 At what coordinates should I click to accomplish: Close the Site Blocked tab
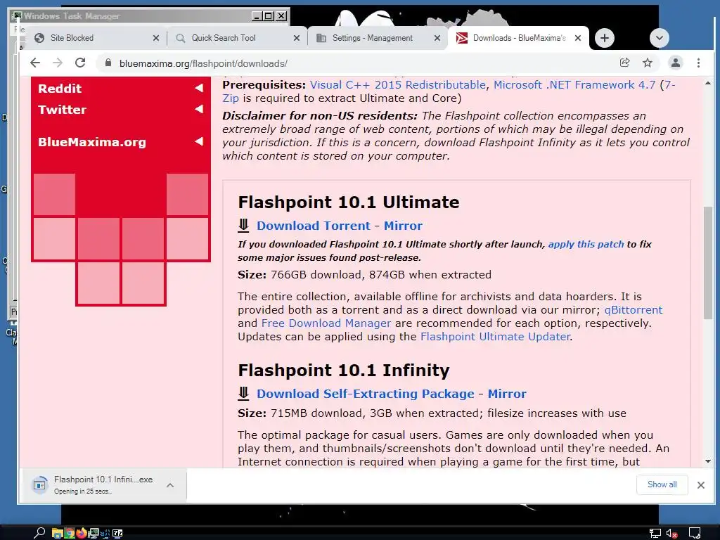tap(155, 38)
